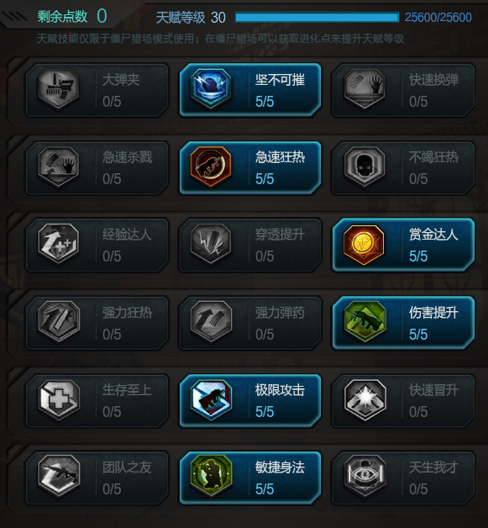Click the 团队之友 talent name
Image resolution: width=488 pixels, height=528 pixels.
(x=127, y=467)
